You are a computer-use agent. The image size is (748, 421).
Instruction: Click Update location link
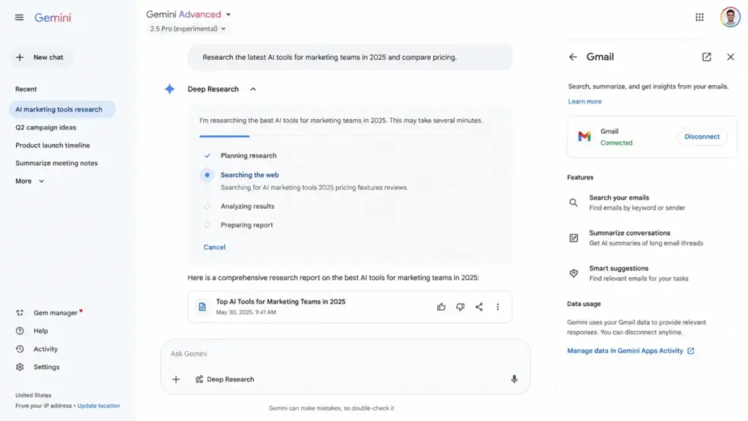99,406
